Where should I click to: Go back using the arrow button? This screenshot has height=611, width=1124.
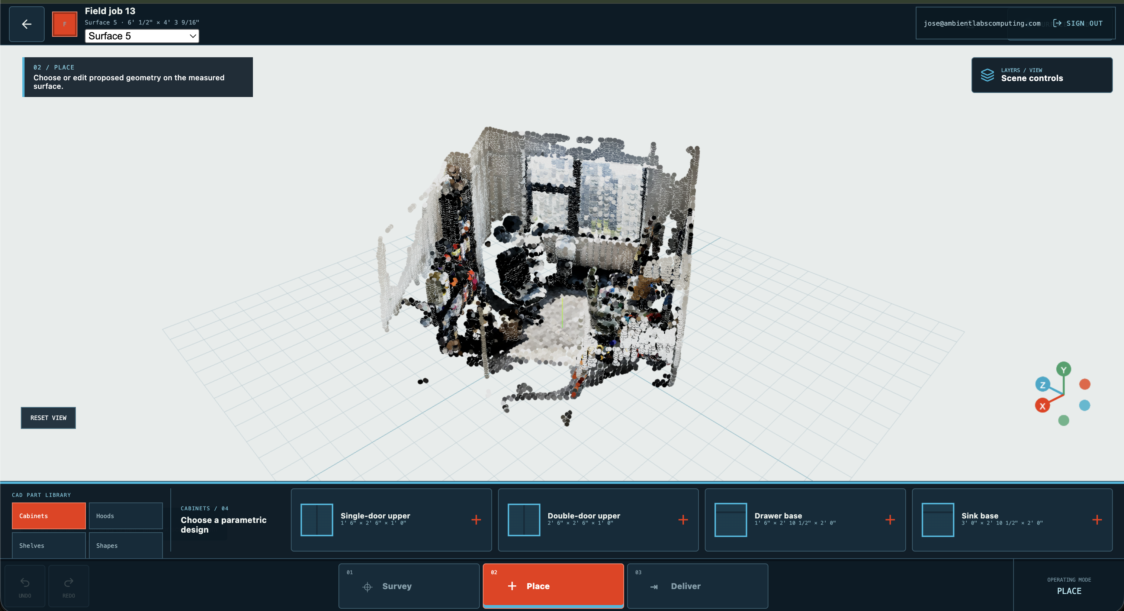(x=27, y=24)
